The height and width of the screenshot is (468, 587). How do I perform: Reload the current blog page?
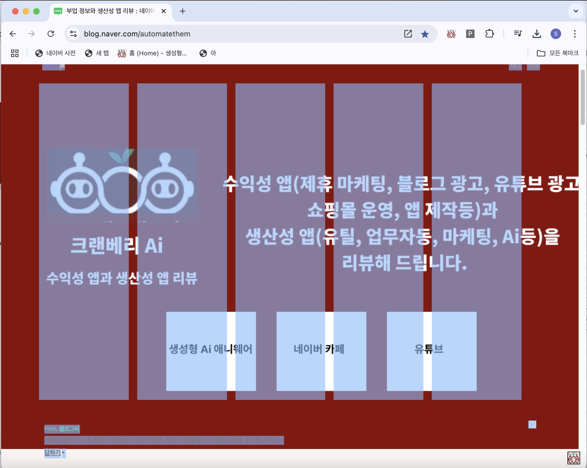click(x=51, y=34)
